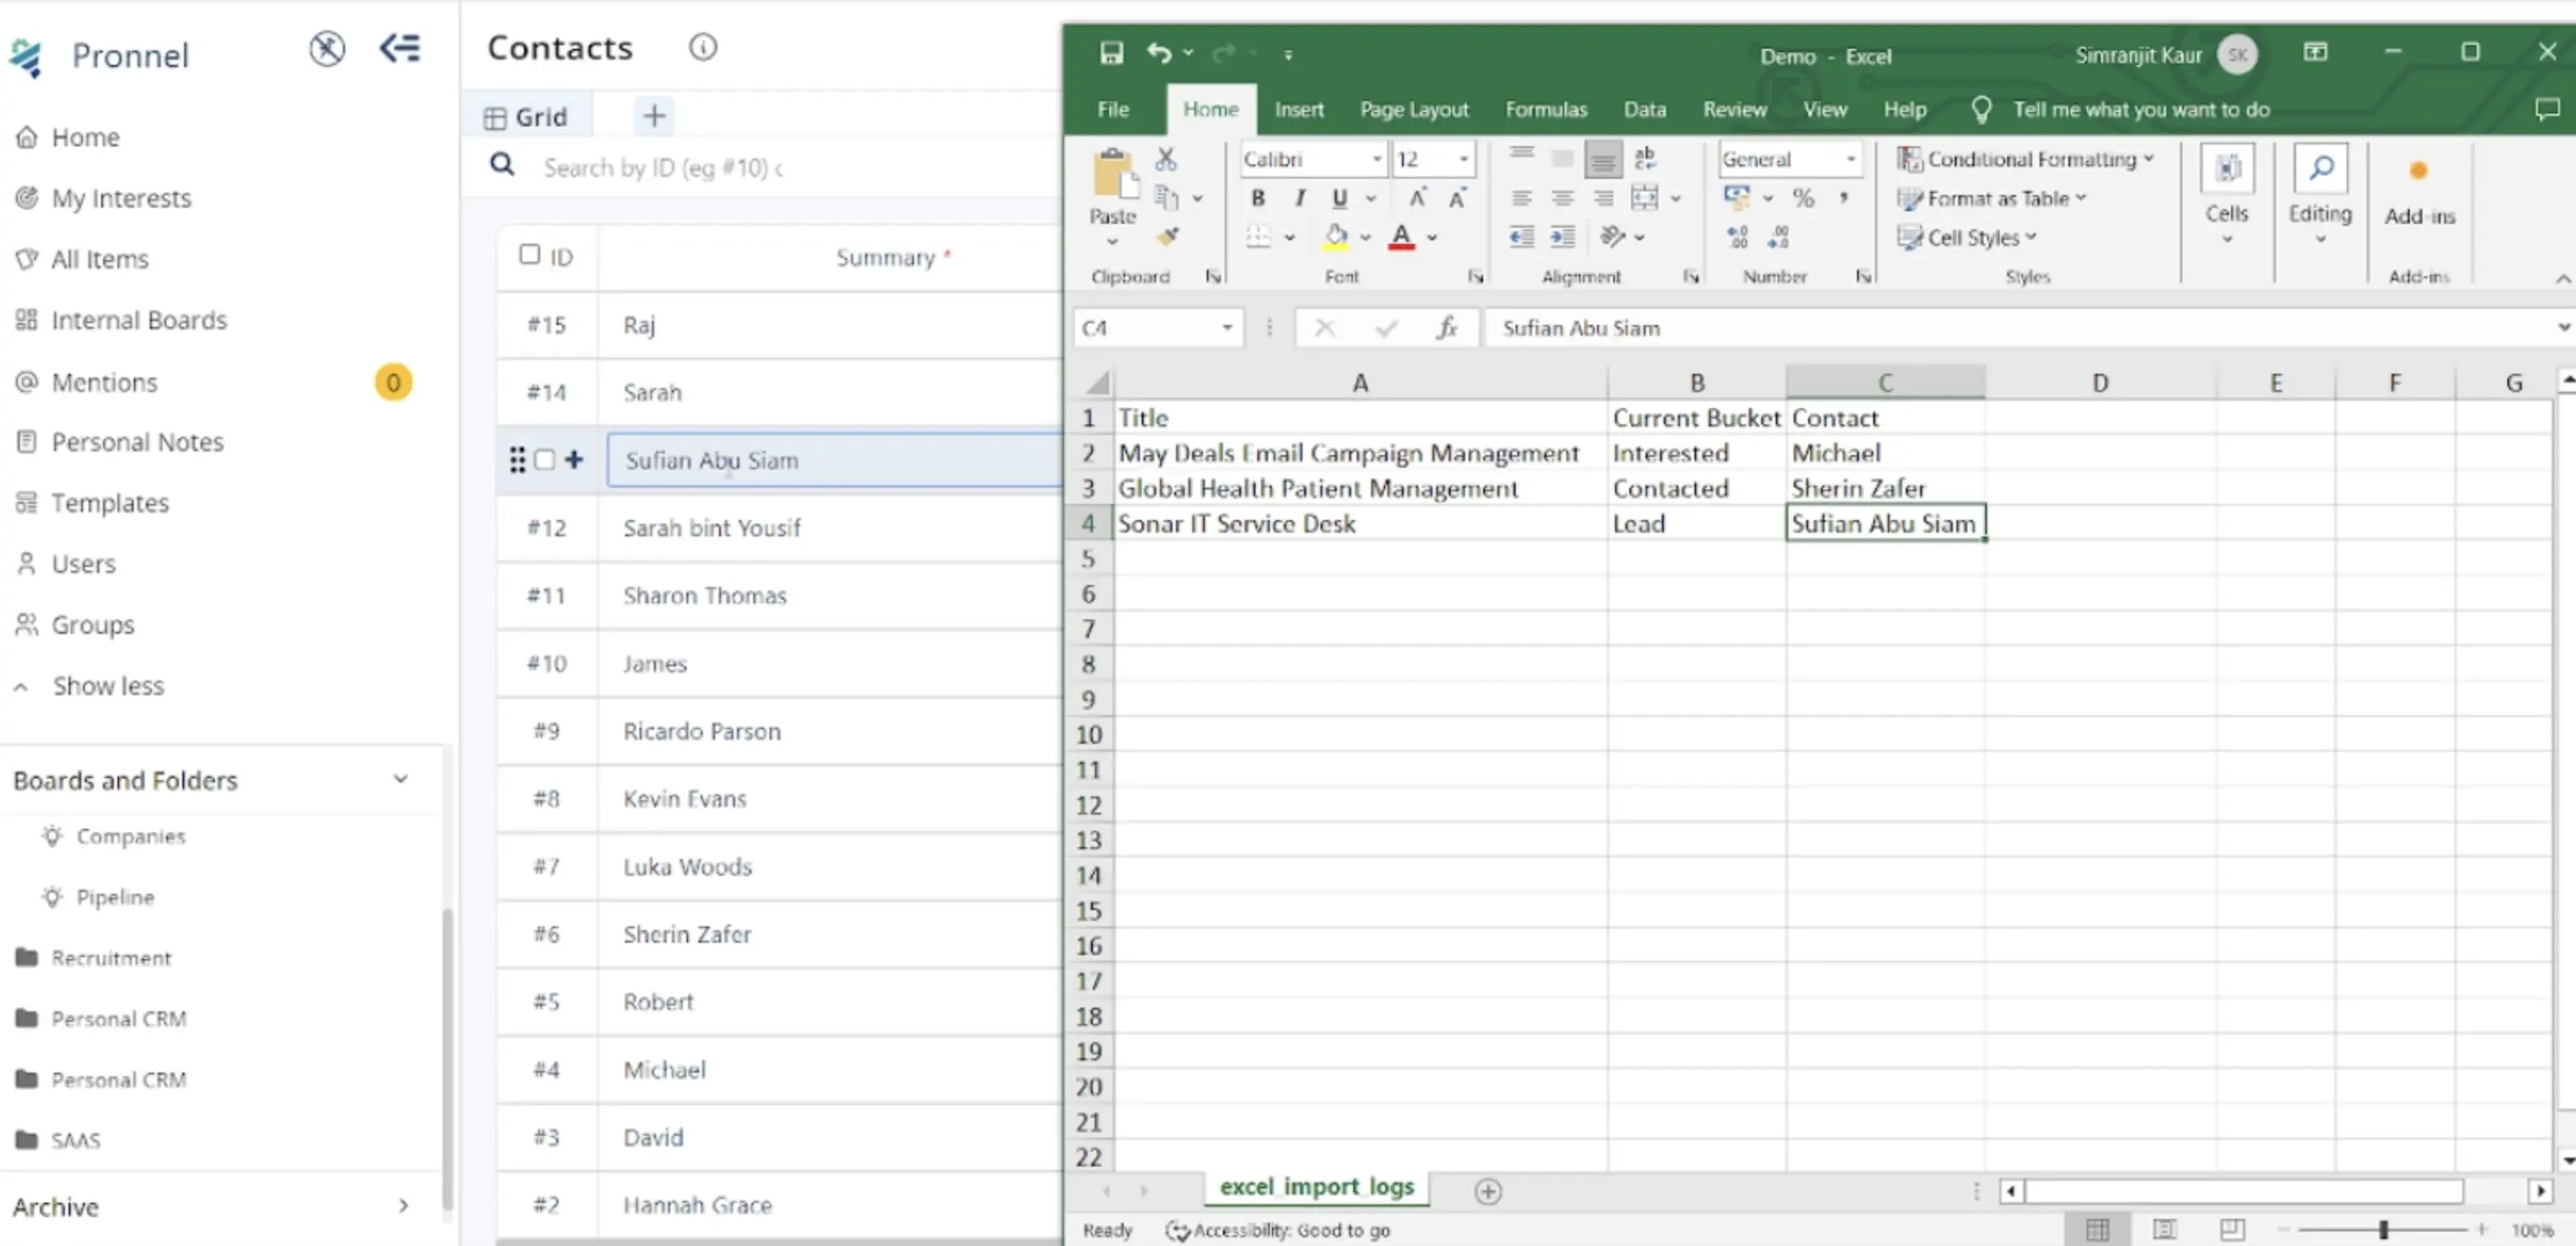Image resolution: width=2576 pixels, height=1246 pixels.
Task: Switch to Page Layout view in status bar
Action: point(2165,1229)
